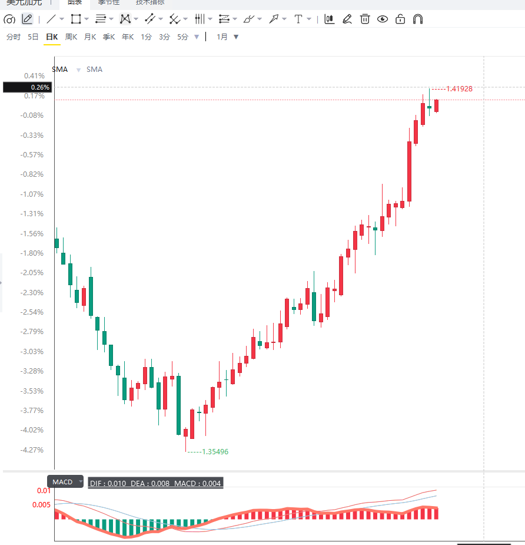This screenshot has width=525, height=545.
Task: Expand the Fibonacci tool dropdown arrow
Action: (235, 19)
